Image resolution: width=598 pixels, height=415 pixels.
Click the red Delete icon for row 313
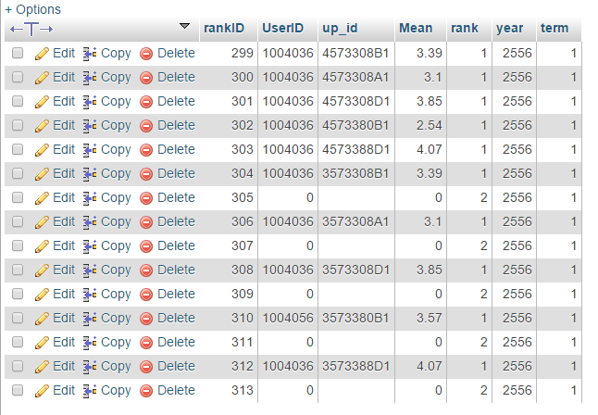coord(146,391)
